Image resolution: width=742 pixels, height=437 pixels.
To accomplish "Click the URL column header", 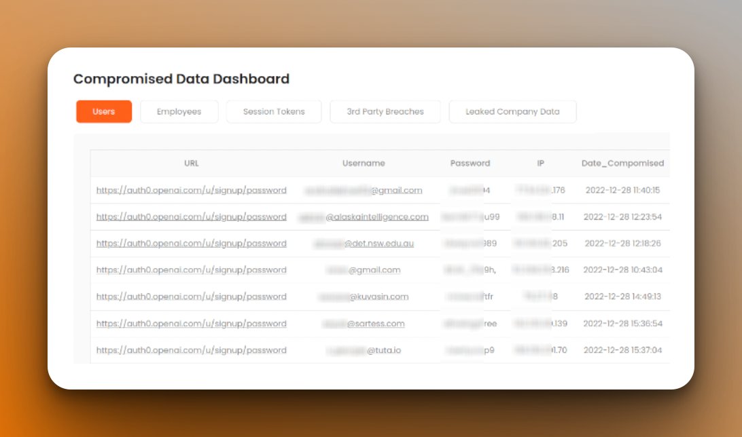I will click(x=191, y=163).
